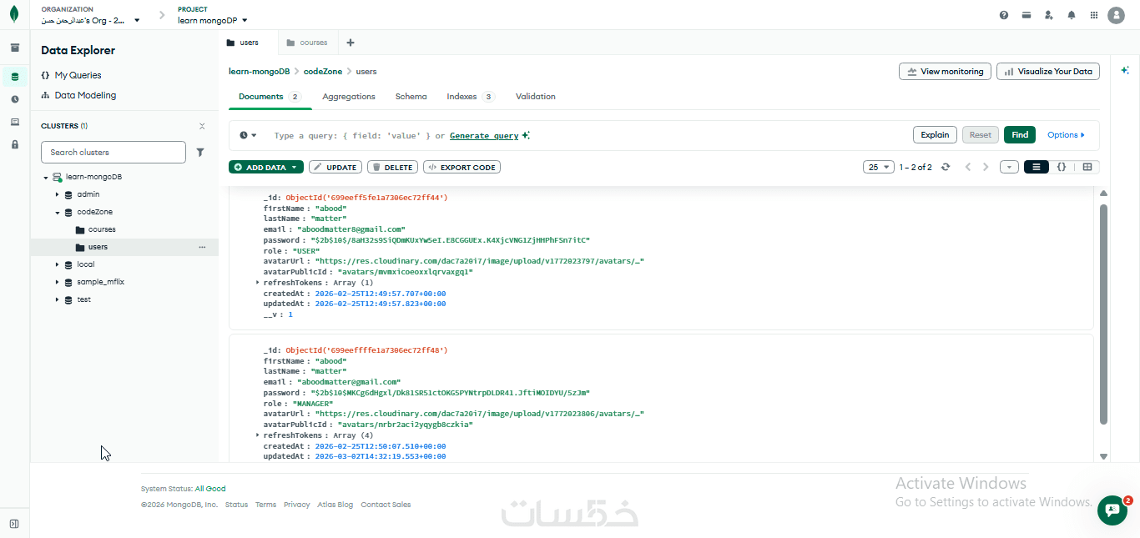
Task: Open the billing card icon in top bar
Action: tap(1027, 15)
